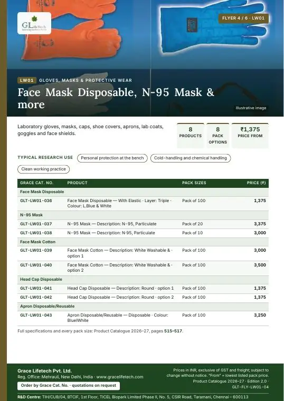Screen dimensions: 284x401
Task: Click the 'R&D Centre' address line
Action: coord(133,397)
